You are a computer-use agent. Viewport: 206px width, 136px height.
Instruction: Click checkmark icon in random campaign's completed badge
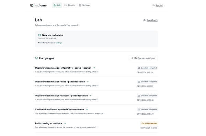[x=139, y=96]
